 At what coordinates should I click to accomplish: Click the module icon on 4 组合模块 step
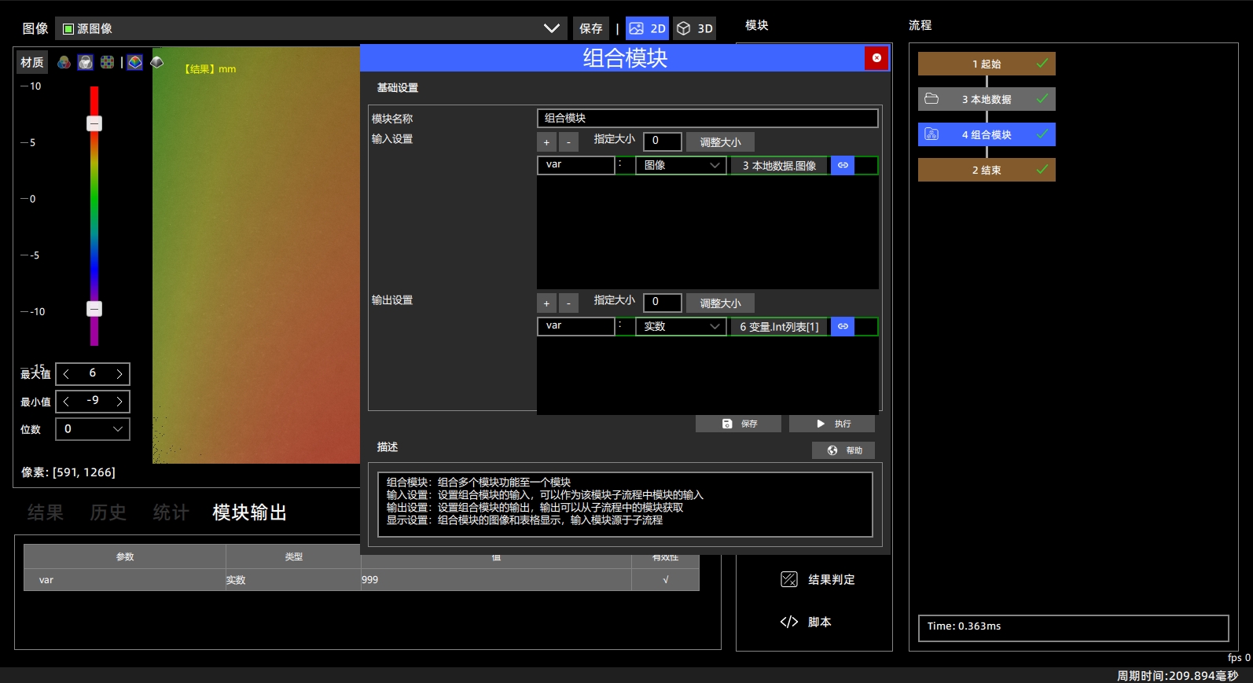[x=931, y=134]
